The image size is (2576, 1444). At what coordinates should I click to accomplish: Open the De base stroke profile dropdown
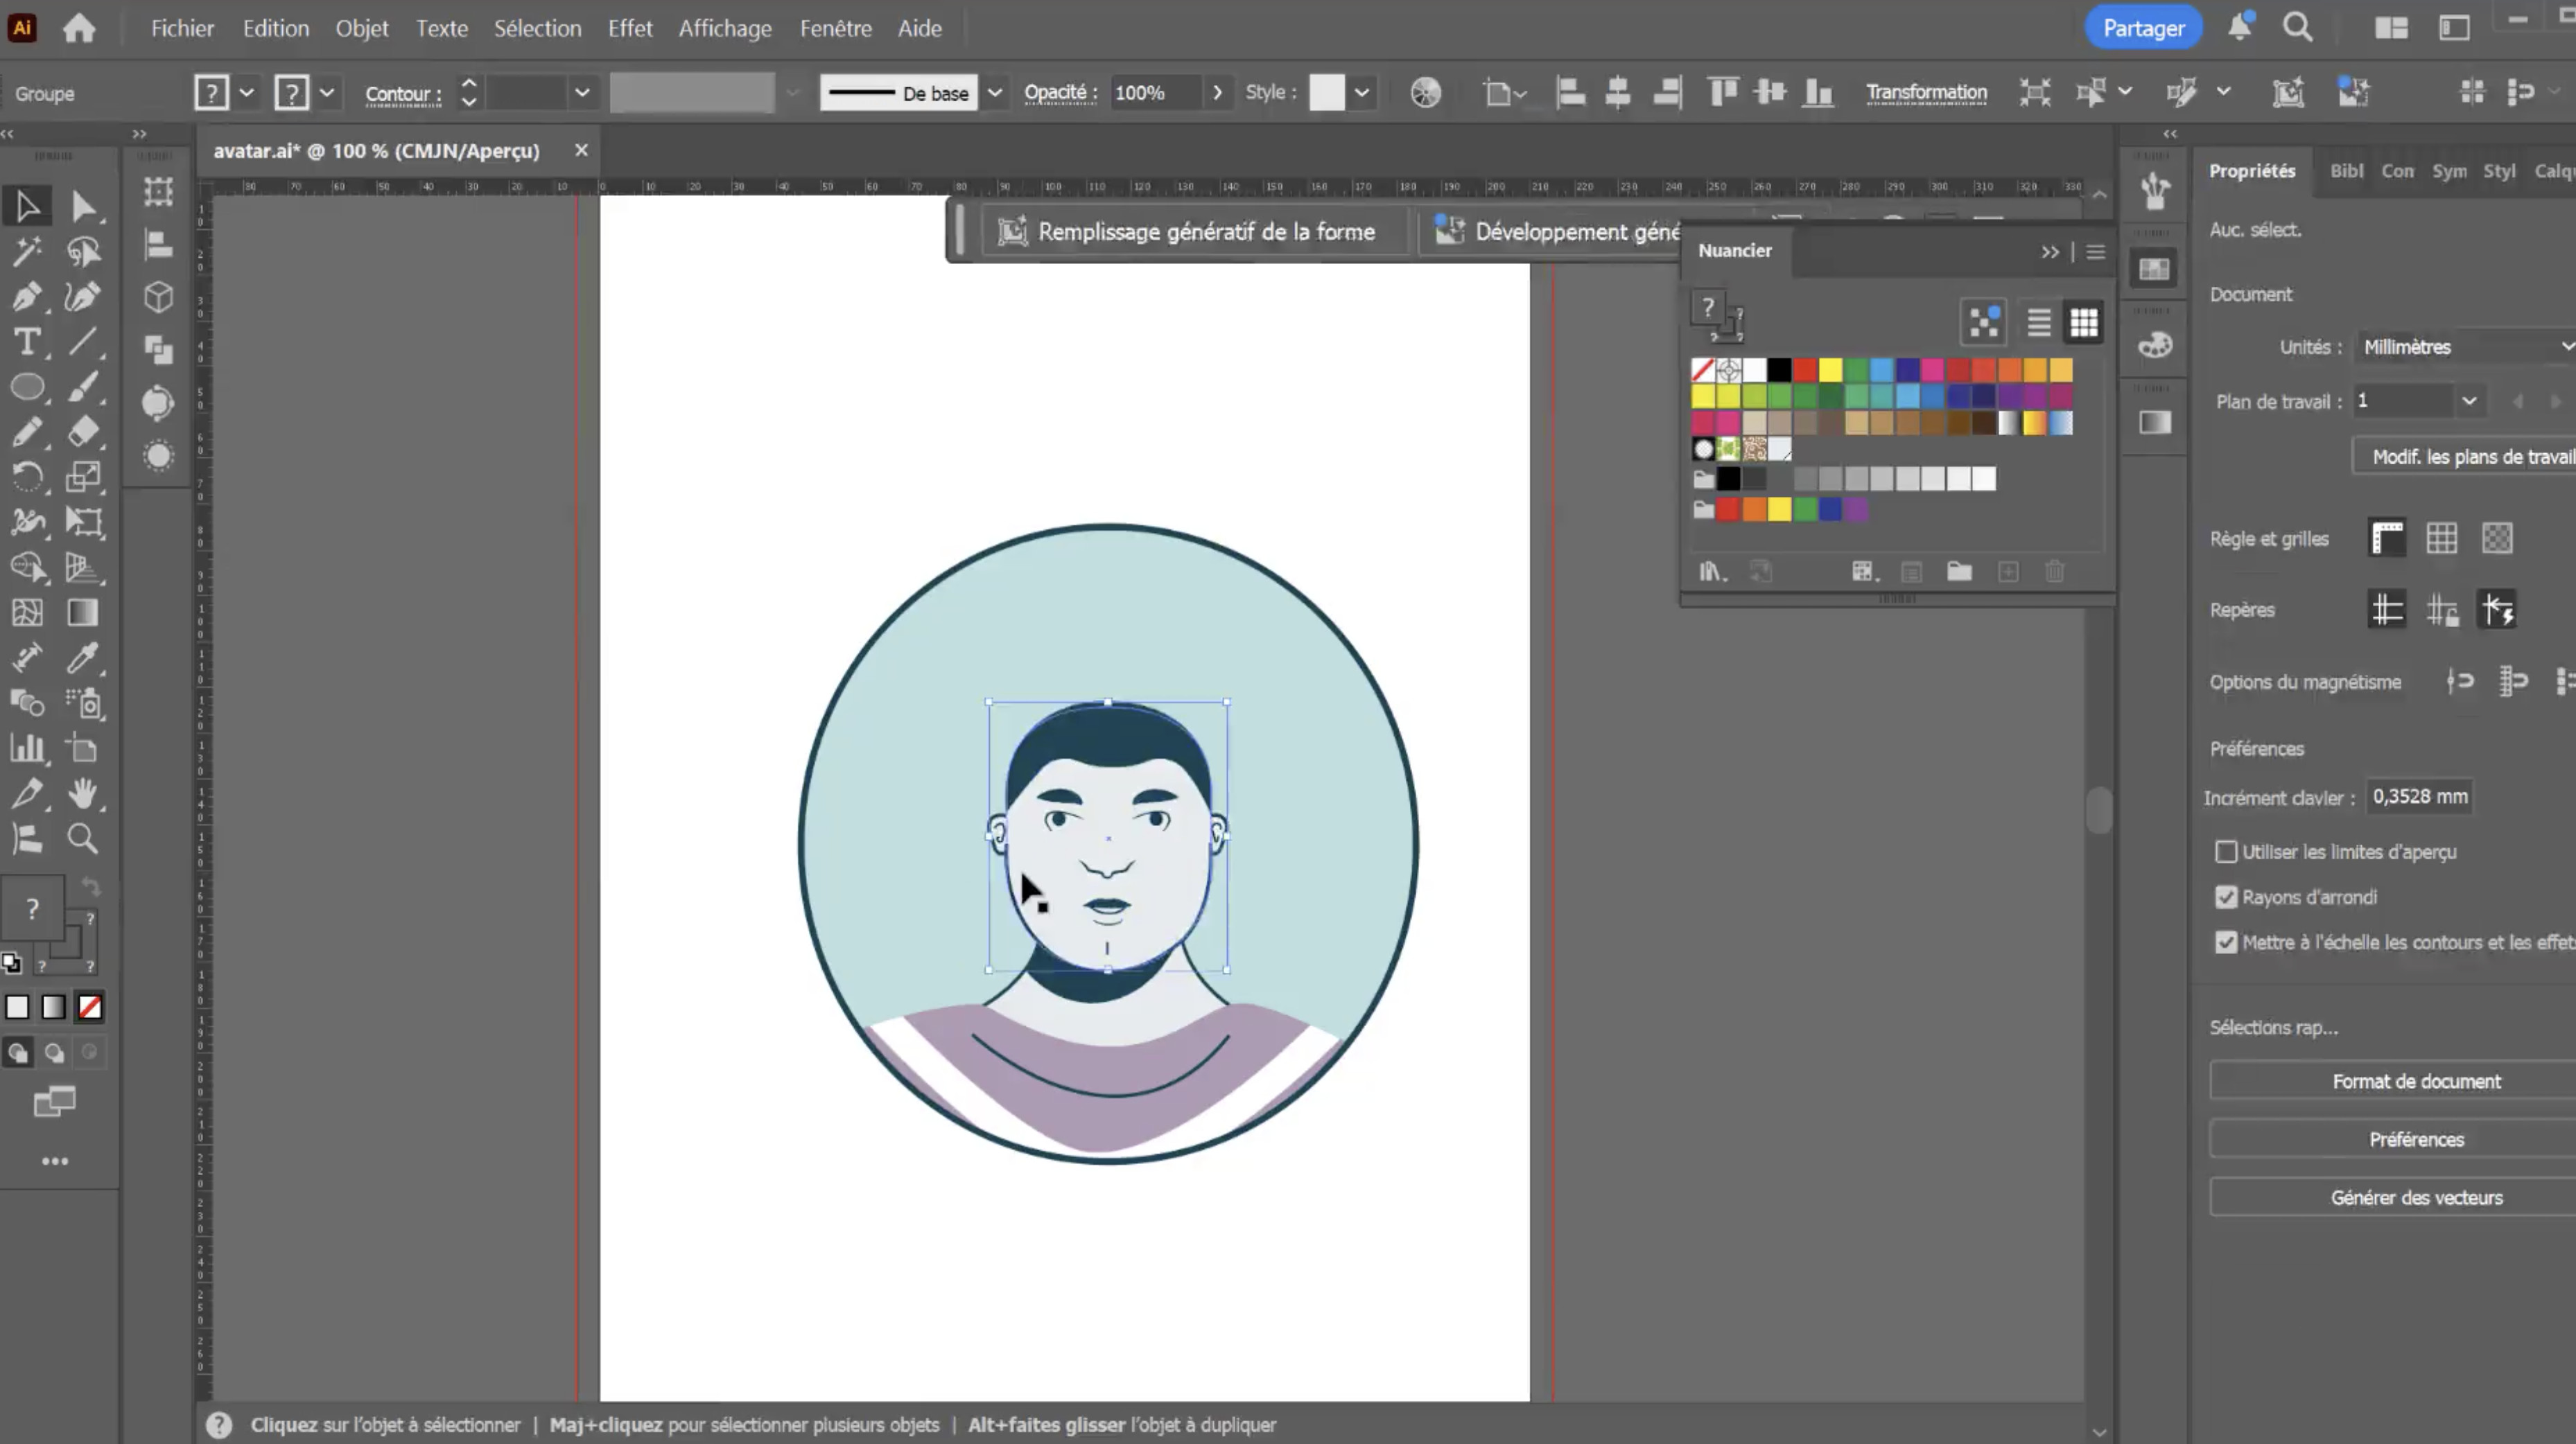pyautogui.click(x=994, y=93)
